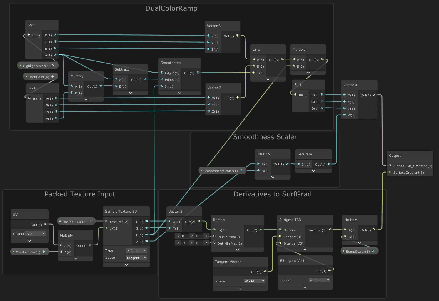Click the Out(4) port on Vector 4 node
439x301 pixels.
click(x=374, y=95)
